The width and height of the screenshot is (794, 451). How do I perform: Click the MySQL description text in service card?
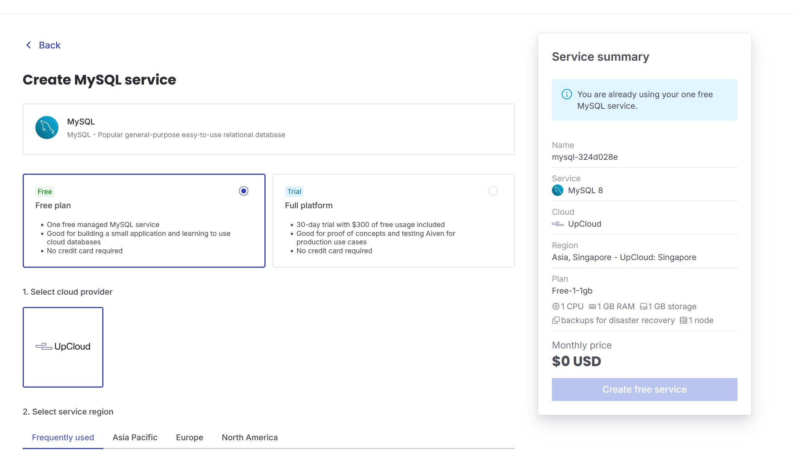[x=176, y=135]
